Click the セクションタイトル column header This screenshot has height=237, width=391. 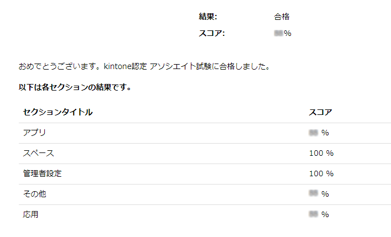click(58, 112)
